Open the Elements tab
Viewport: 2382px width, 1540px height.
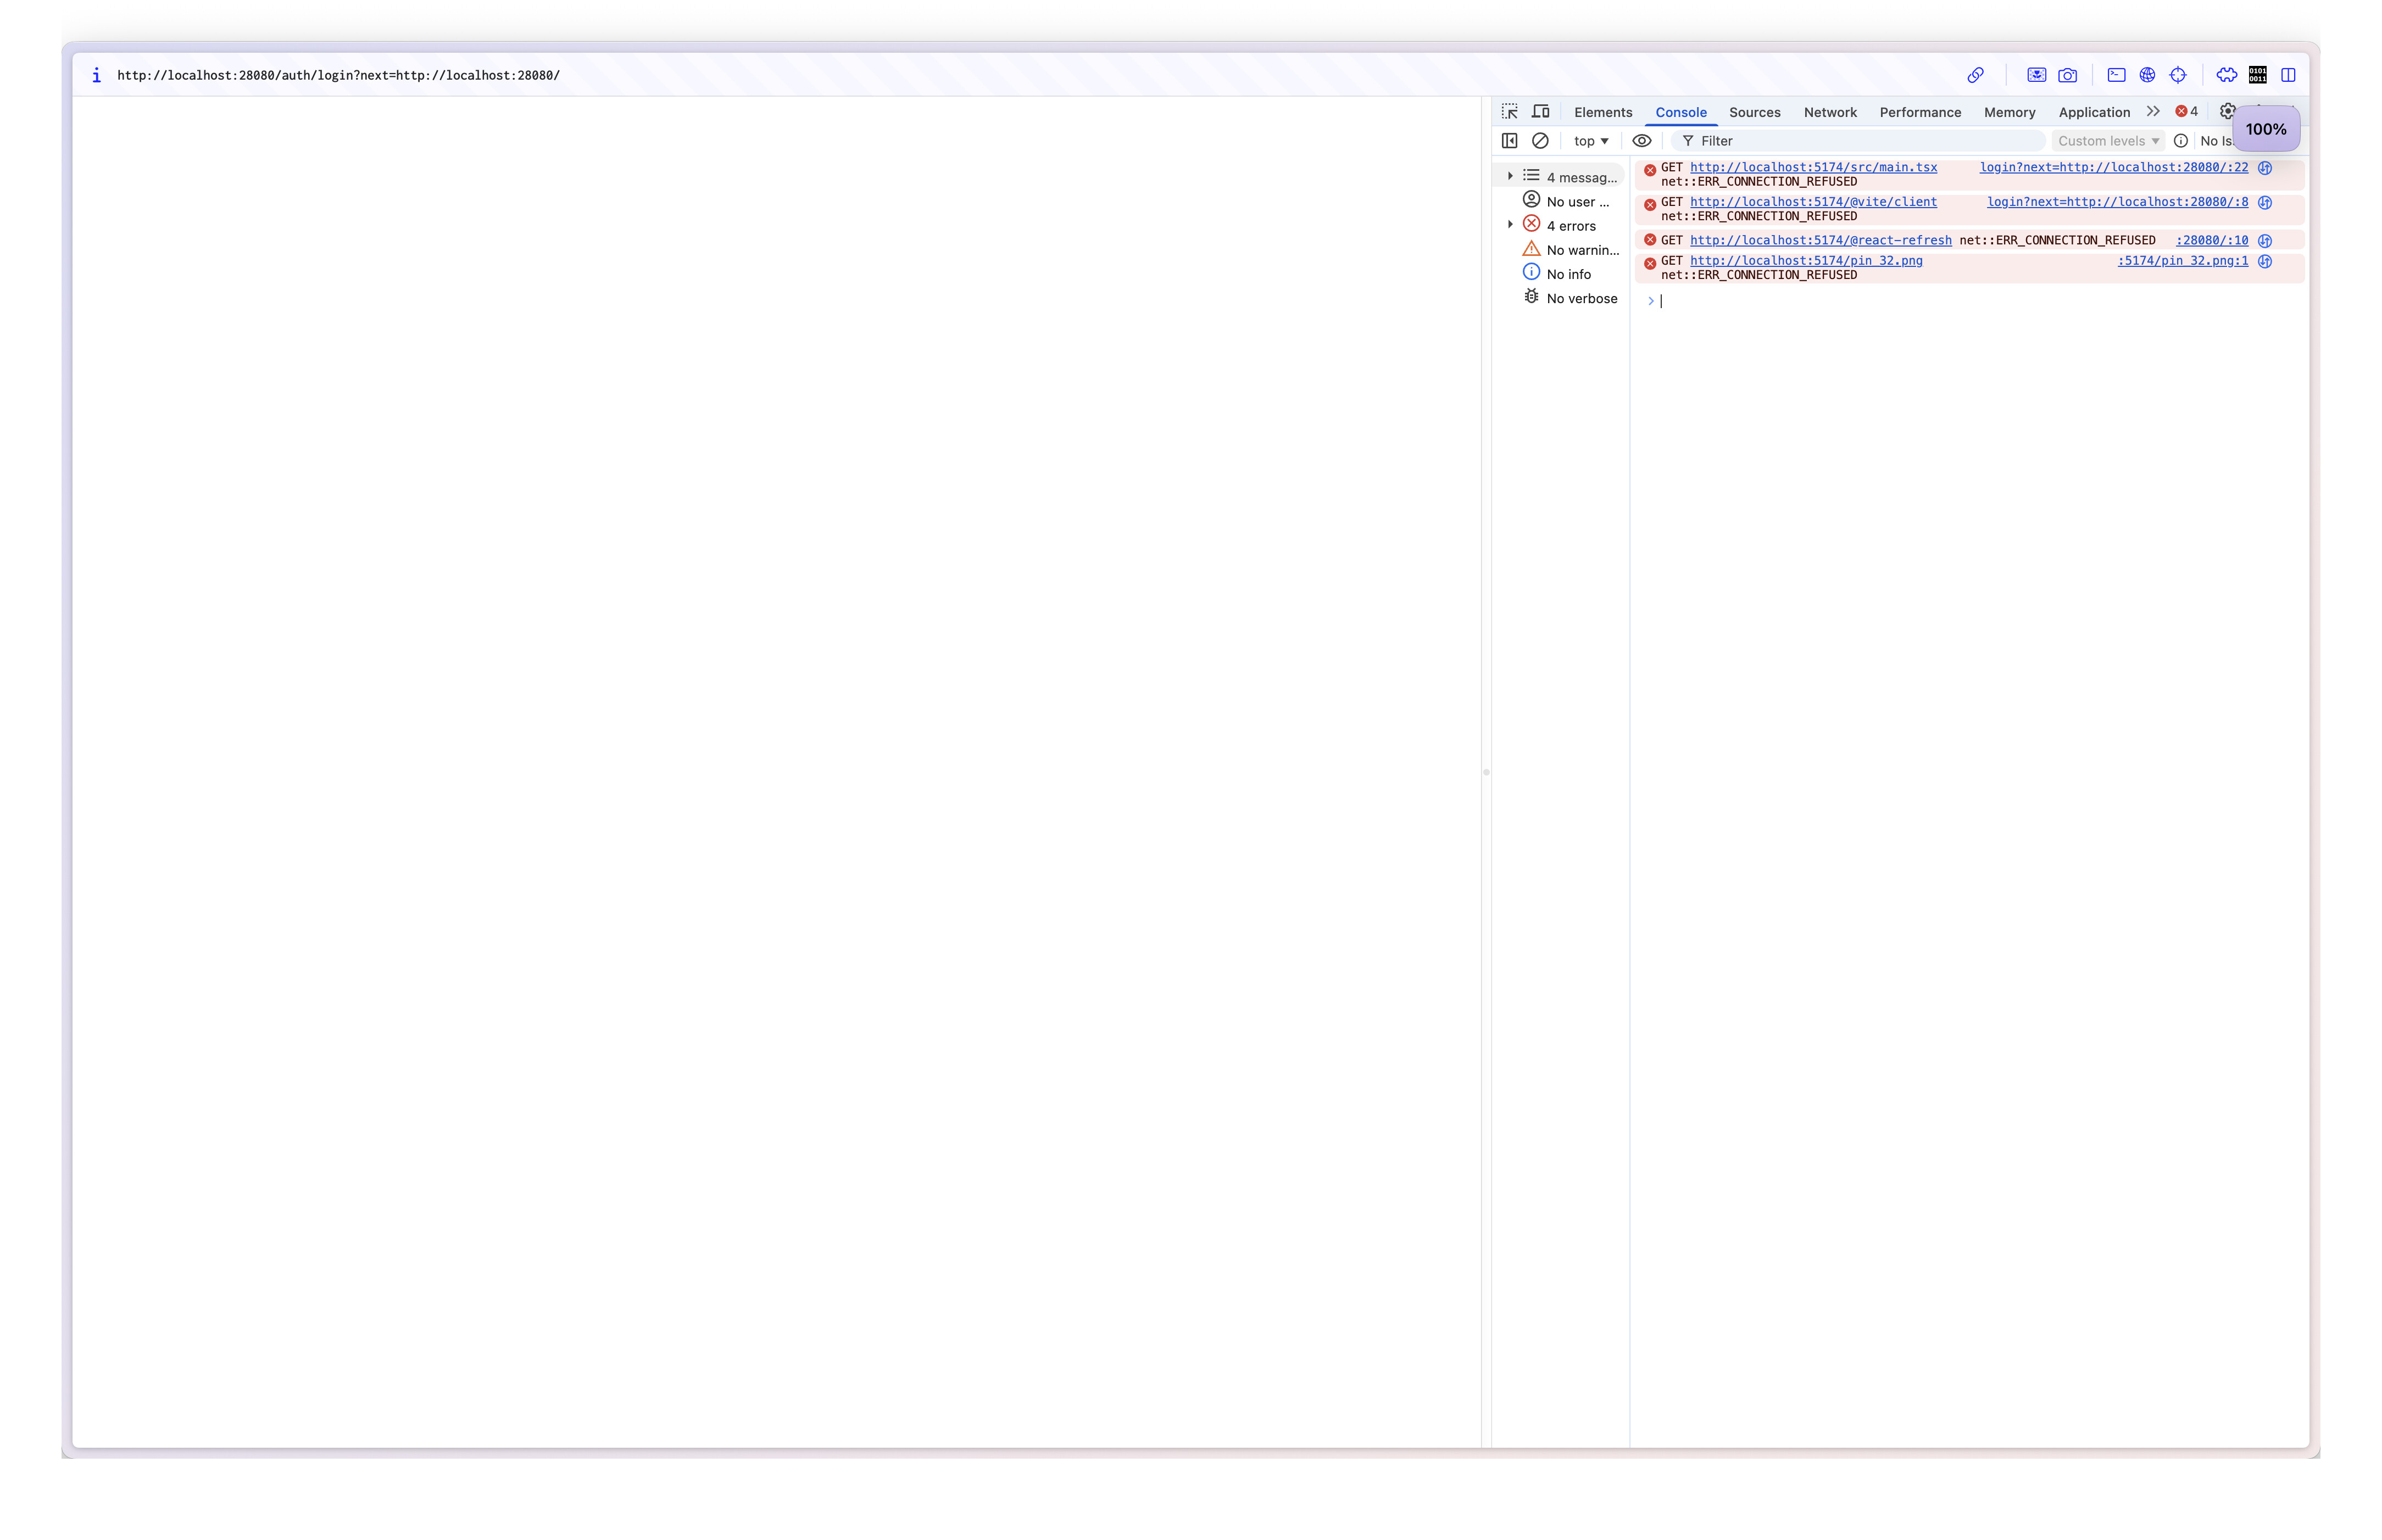[x=1602, y=113]
